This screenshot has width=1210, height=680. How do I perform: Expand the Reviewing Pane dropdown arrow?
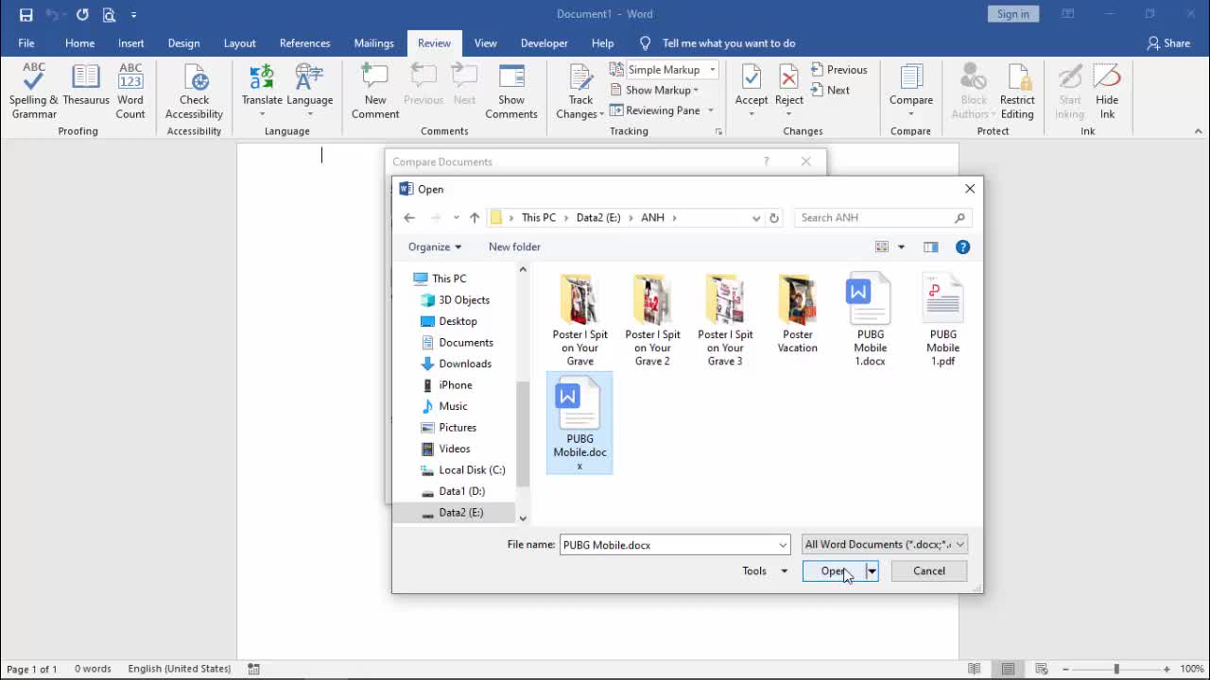709,110
